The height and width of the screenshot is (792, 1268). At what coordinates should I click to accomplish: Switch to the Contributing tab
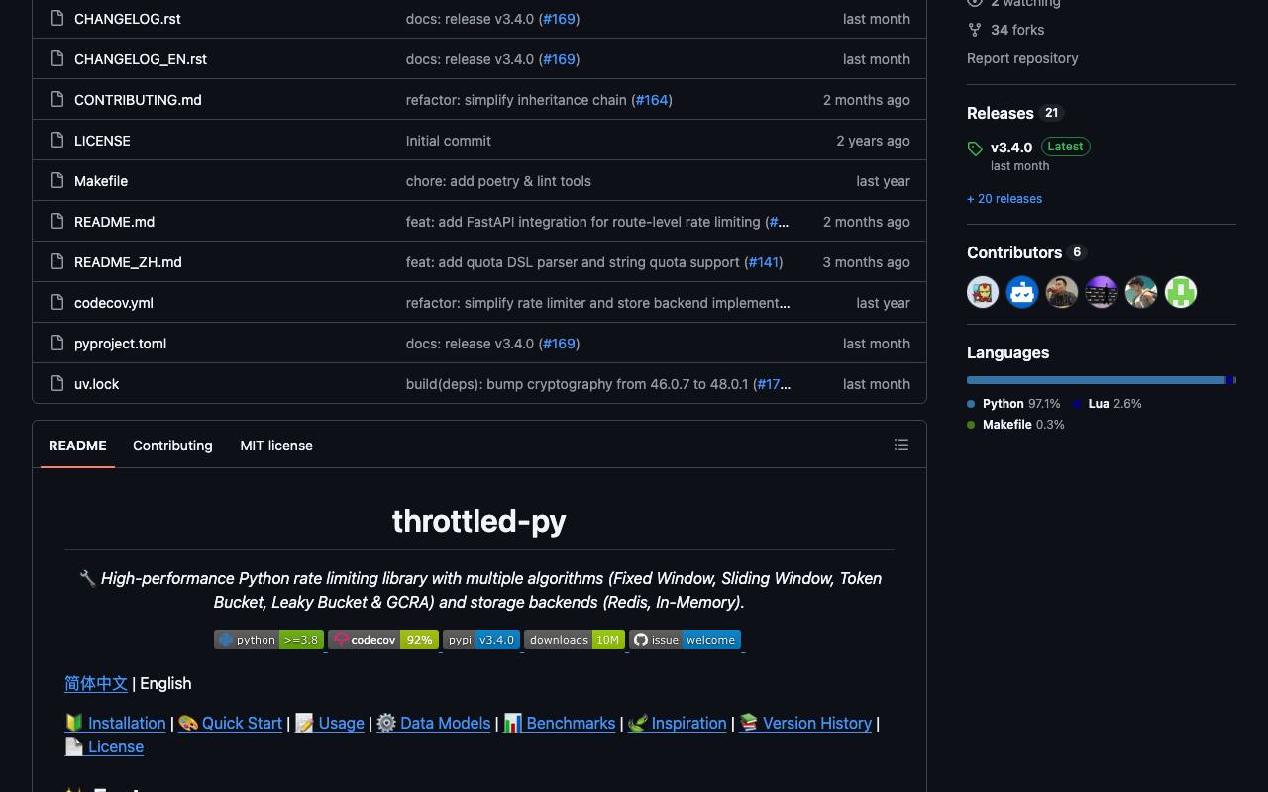click(172, 445)
